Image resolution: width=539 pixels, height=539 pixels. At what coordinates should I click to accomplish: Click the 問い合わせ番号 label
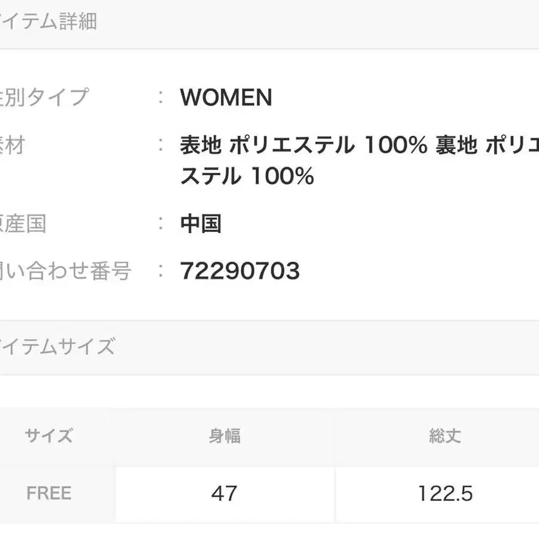coord(65,271)
